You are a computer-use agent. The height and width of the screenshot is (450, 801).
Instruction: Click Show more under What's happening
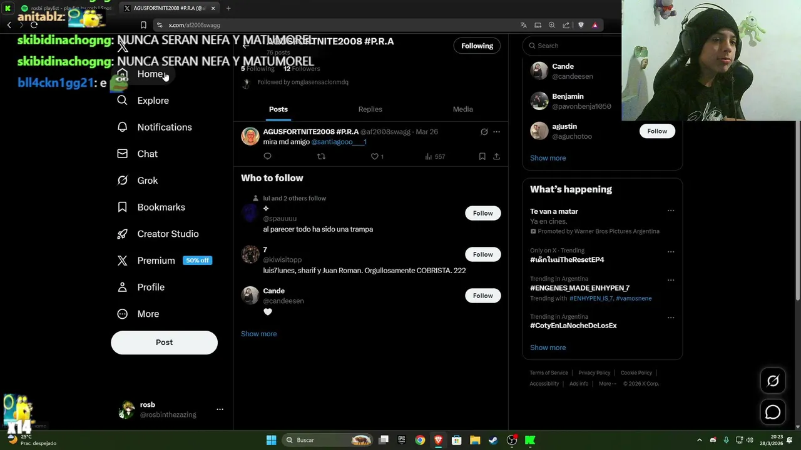pos(548,347)
